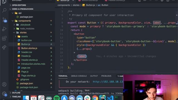Switch to the DEBUG CONSOLE tab
Viewport: 178px width, 100px height.
click(x=79, y=76)
